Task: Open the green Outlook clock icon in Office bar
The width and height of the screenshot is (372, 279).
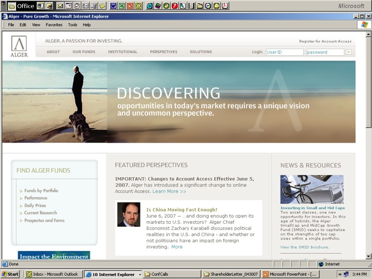Action: pos(138,6)
